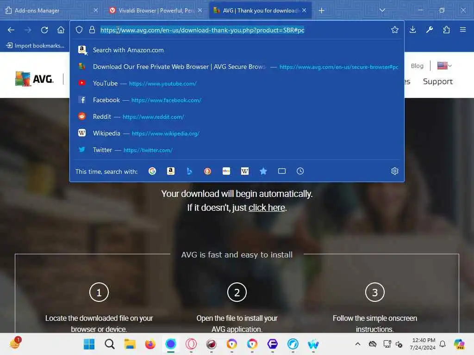474x355 pixels.
Task: Reload the current page
Action: pos(44,30)
